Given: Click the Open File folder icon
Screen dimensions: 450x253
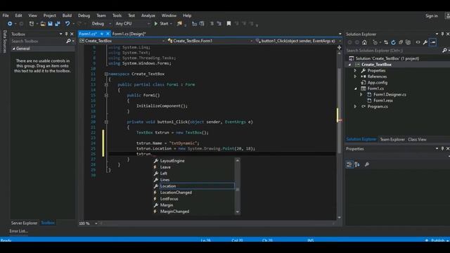Looking at the screenshot, I should (43, 24).
